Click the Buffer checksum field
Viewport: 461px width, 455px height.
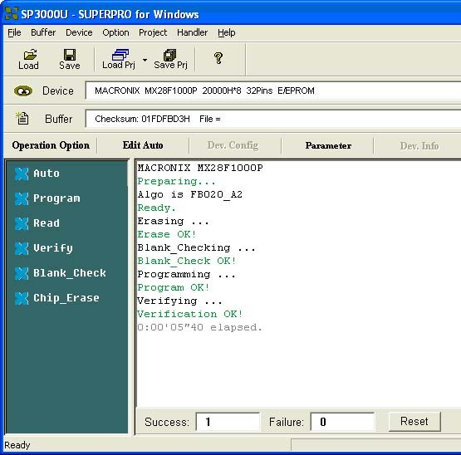pos(273,119)
